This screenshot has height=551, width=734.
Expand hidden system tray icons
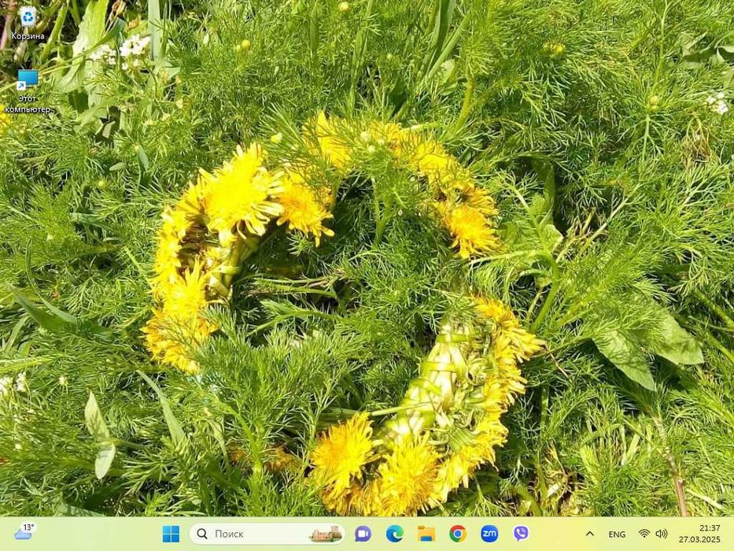tap(590, 534)
